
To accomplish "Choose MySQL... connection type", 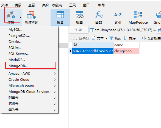I will pos(29,30).
